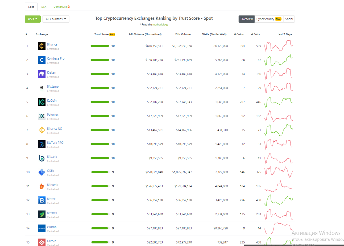Select the Cybersecurity view toggle

tap(269, 19)
